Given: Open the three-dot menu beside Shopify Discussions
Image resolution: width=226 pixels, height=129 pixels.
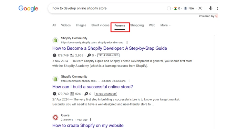Looking at the screenshot, I should coord(129,81).
